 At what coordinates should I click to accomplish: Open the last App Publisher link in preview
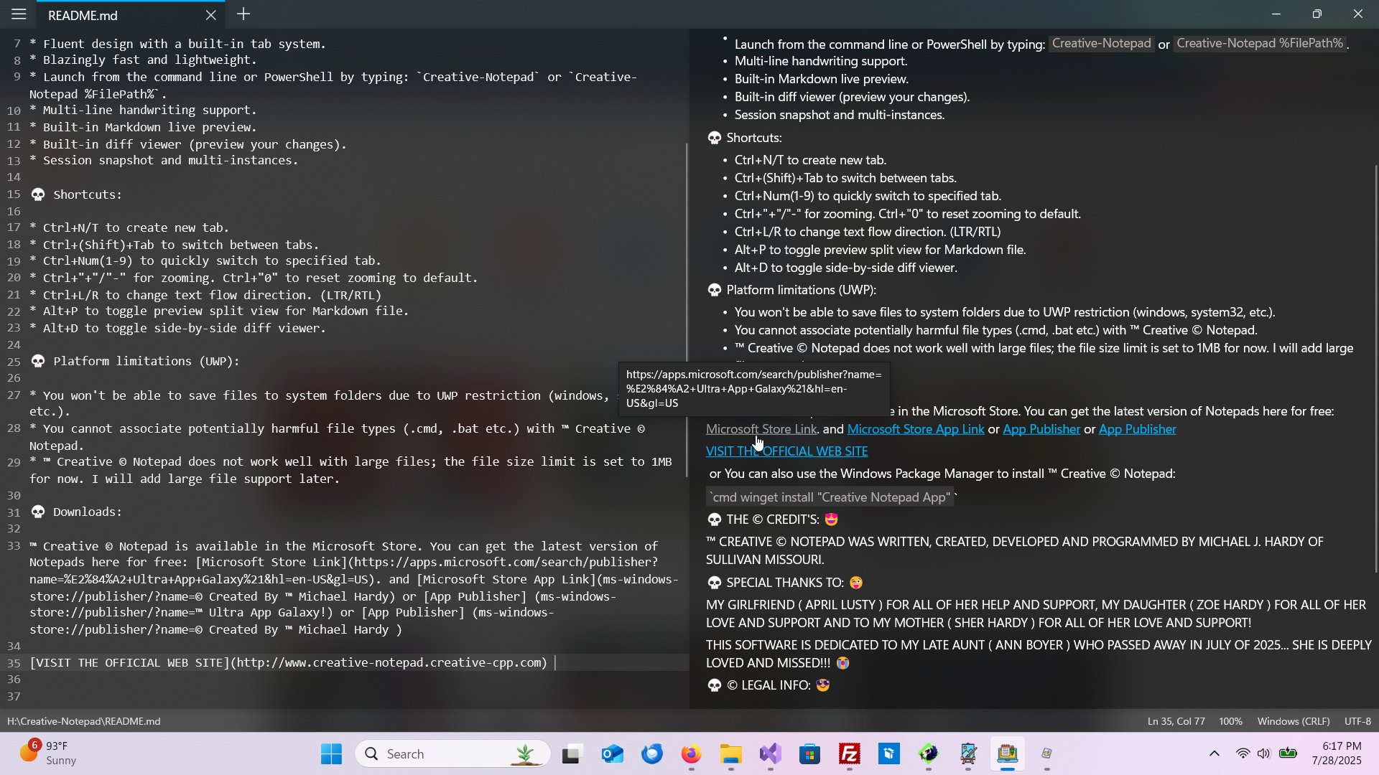pyautogui.click(x=1138, y=429)
